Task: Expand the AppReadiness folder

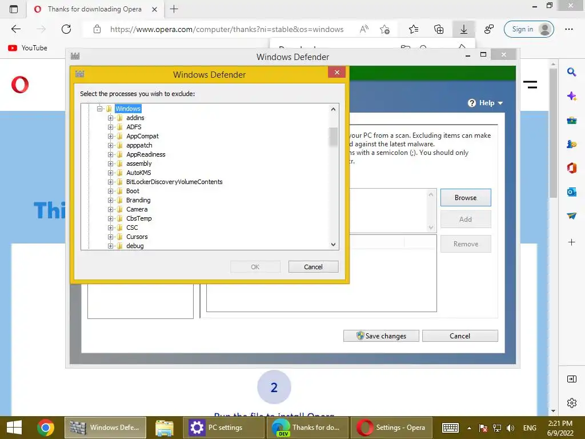Action: 110,154
